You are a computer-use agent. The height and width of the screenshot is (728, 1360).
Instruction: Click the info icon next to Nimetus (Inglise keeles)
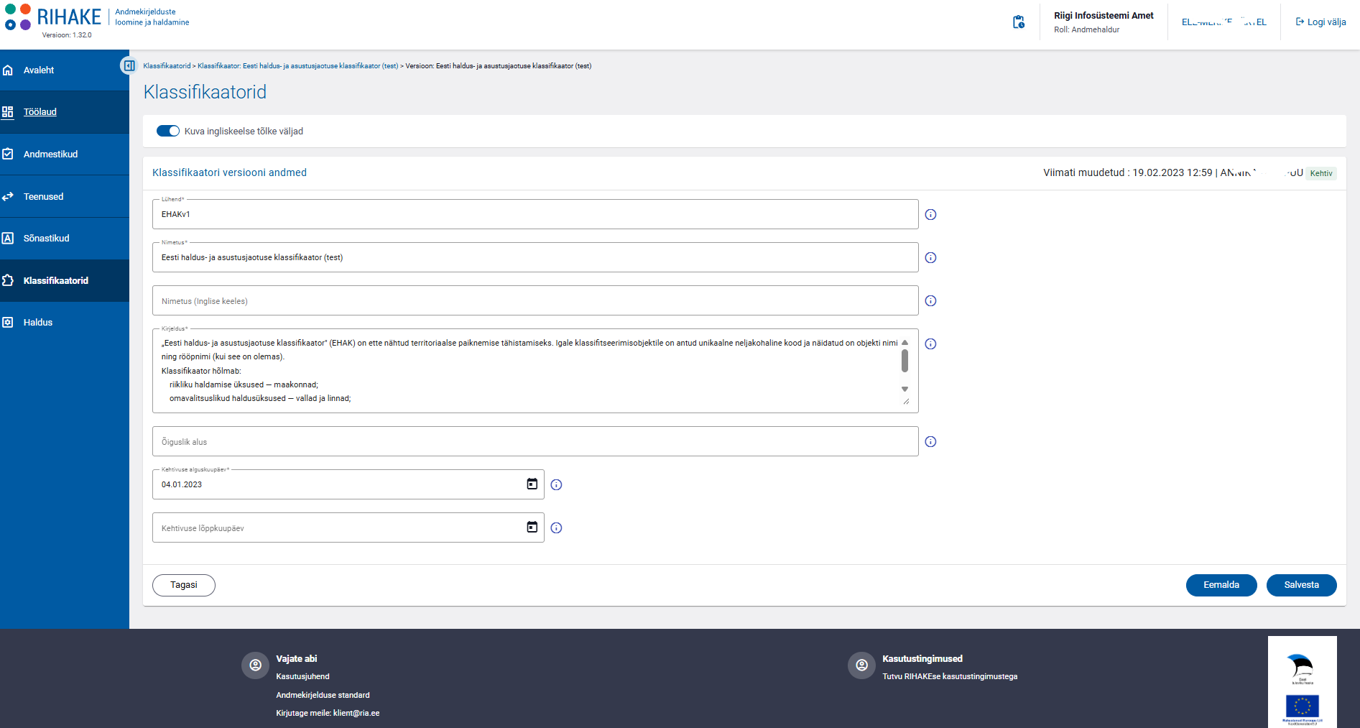[930, 301]
